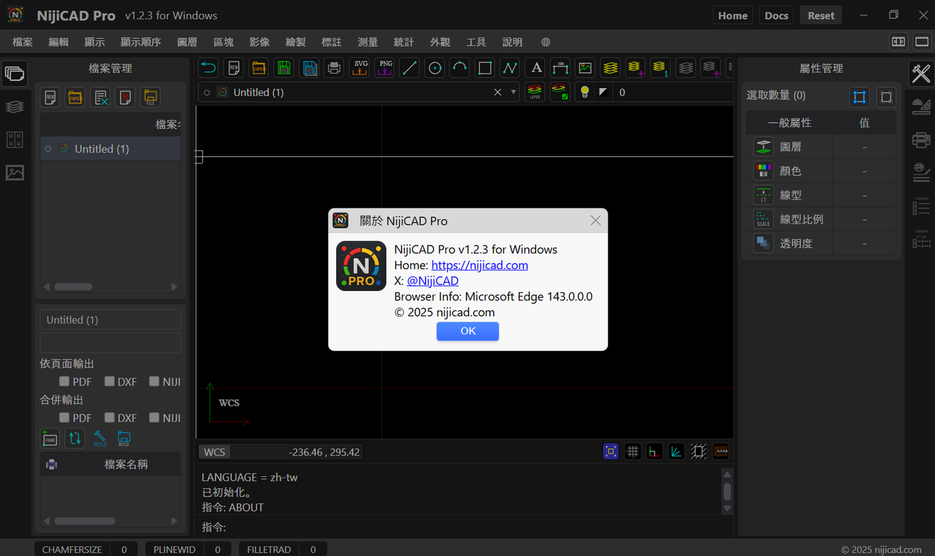Image resolution: width=935 pixels, height=556 pixels.
Task: Check the DXF box under 合併輸出
Action: tap(108, 417)
